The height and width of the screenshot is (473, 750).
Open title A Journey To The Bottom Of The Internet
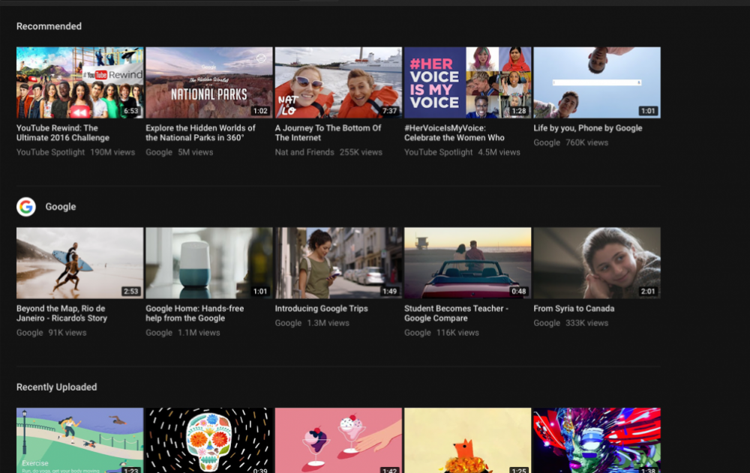coord(328,133)
